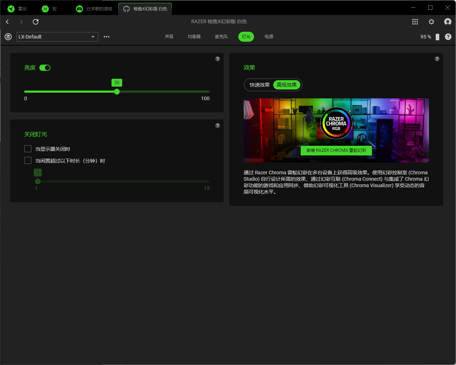The image size is (456, 365).
Task: Click the idle minutes slider handle
Action: point(38,181)
